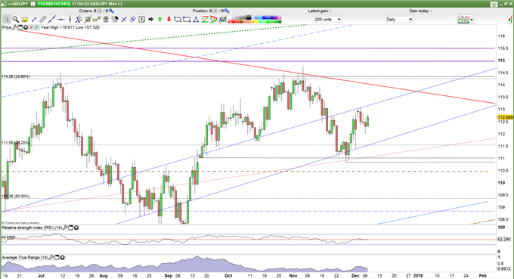This screenshot has height=279, width=514.
Task: Open Average True Range wrench settings
Action: (51, 257)
